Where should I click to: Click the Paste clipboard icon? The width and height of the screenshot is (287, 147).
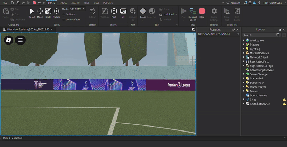tap(6, 11)
